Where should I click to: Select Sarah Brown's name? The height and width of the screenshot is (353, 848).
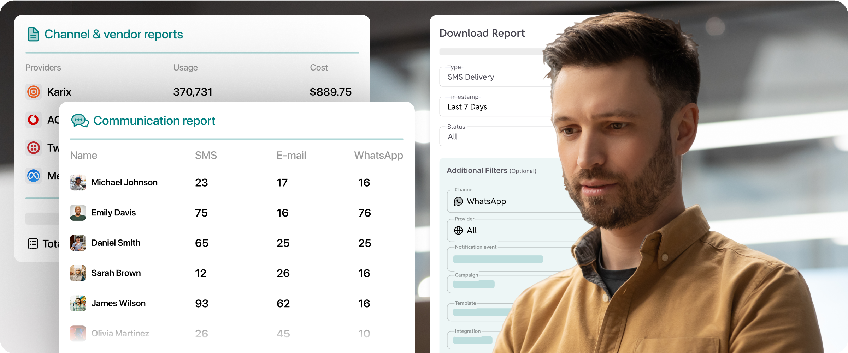[116, 273]
